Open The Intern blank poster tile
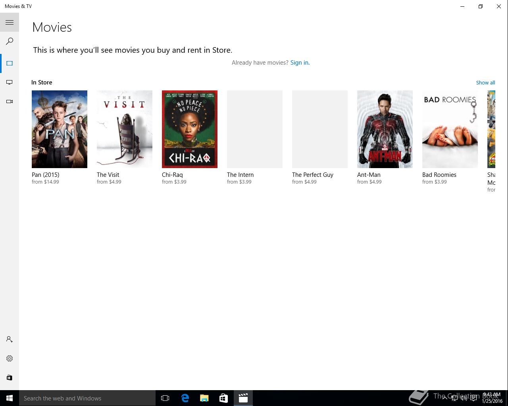 click(255, 129)
